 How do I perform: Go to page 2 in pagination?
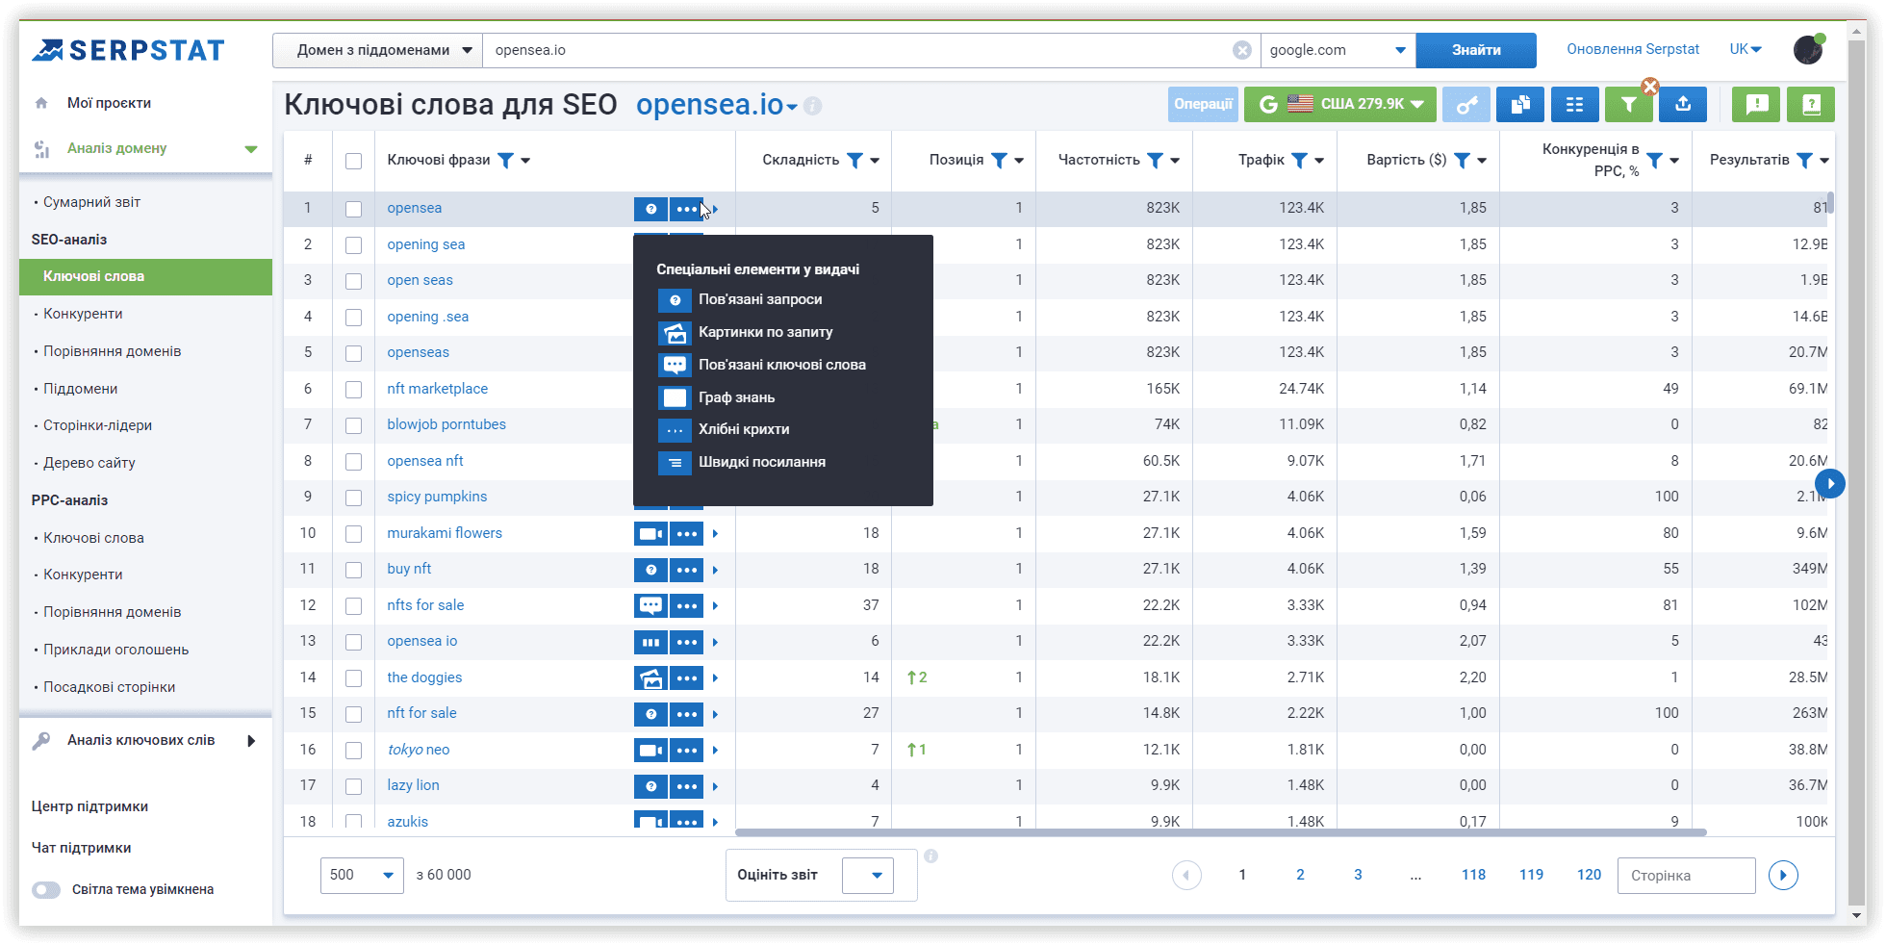[1300, 875]
